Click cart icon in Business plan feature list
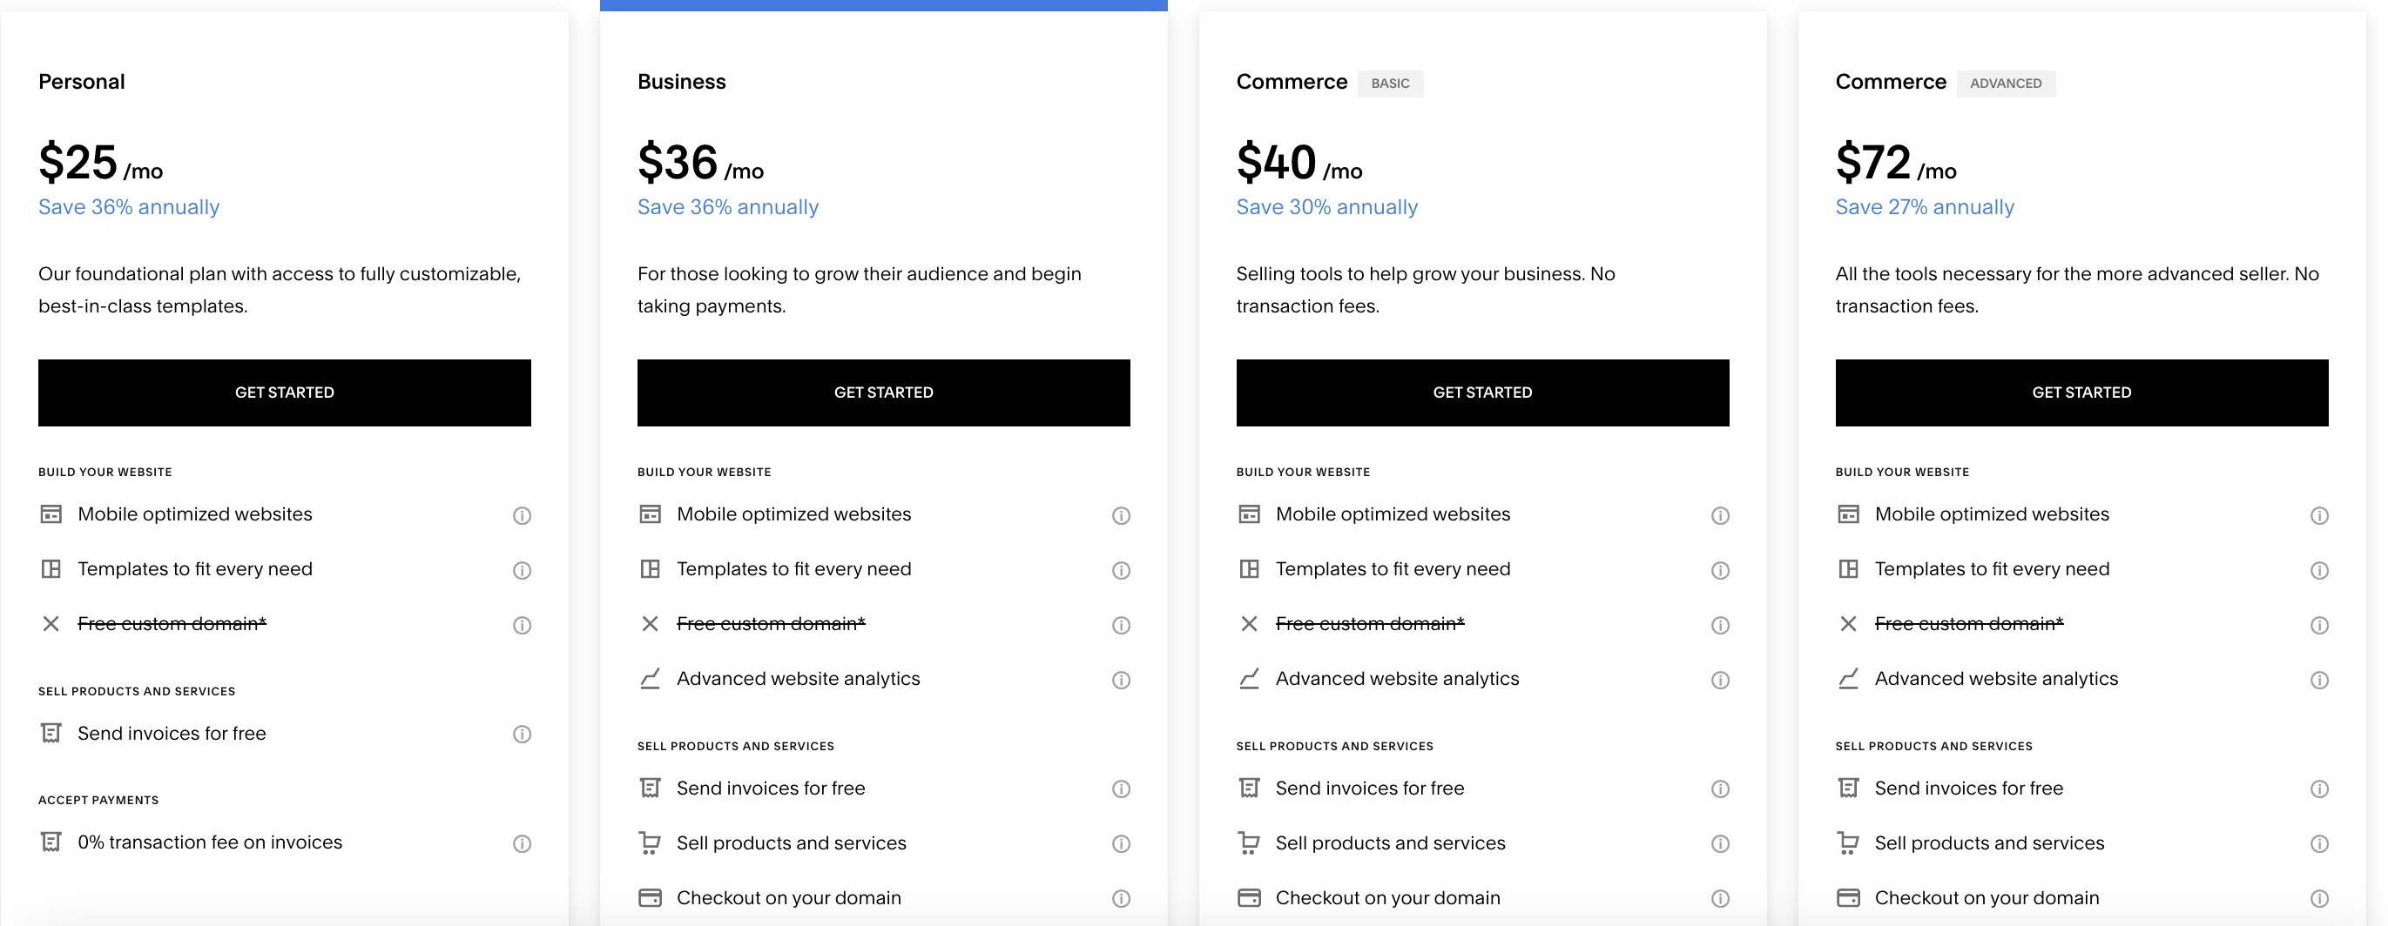This screenshot has width=2388, height=926. (650, 843)
